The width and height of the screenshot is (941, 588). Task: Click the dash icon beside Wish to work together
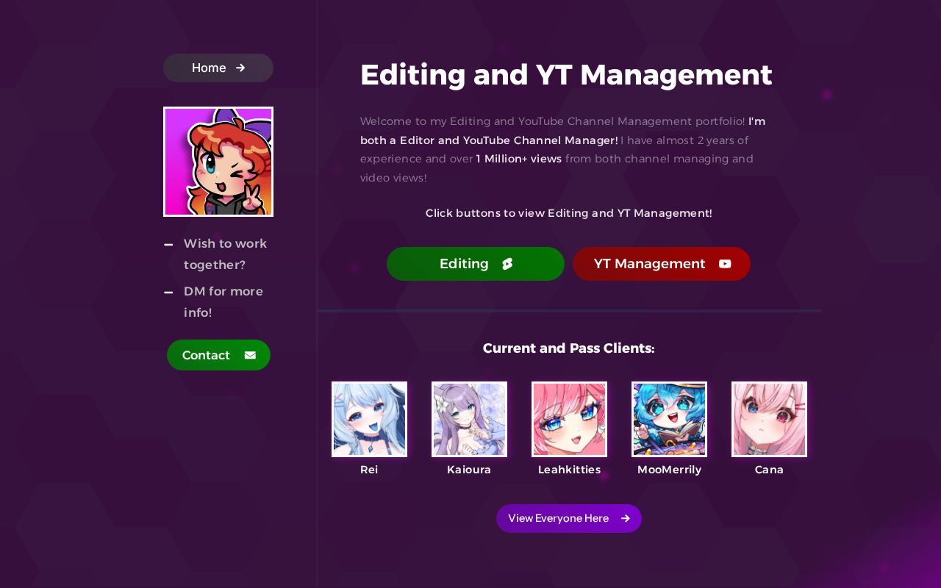[168, 245]
